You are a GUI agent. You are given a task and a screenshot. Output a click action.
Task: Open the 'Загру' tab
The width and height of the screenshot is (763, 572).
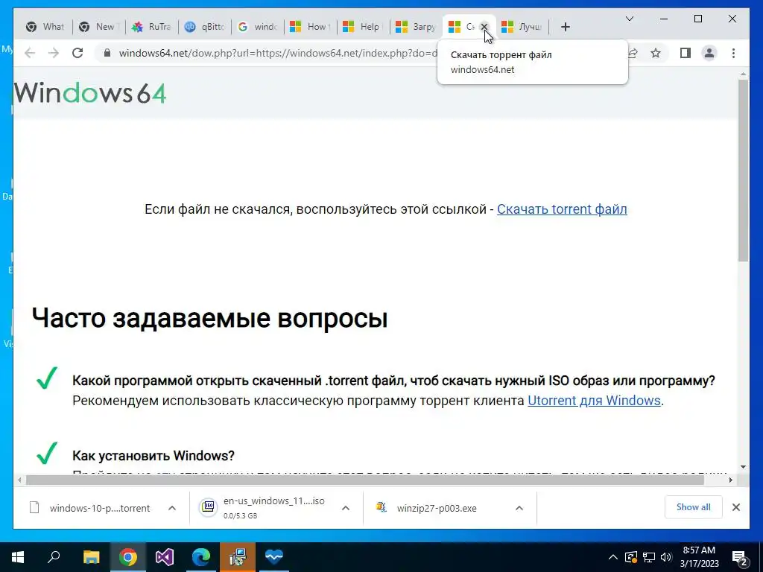[x=416, y=27]
